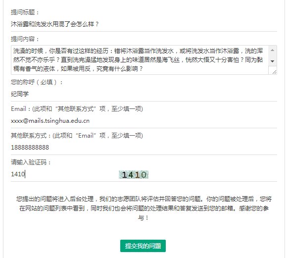Screen dimensions: 288x258
Task: Place cursor after 洗澡的时候 in the content text
Action: pos(44,51)
